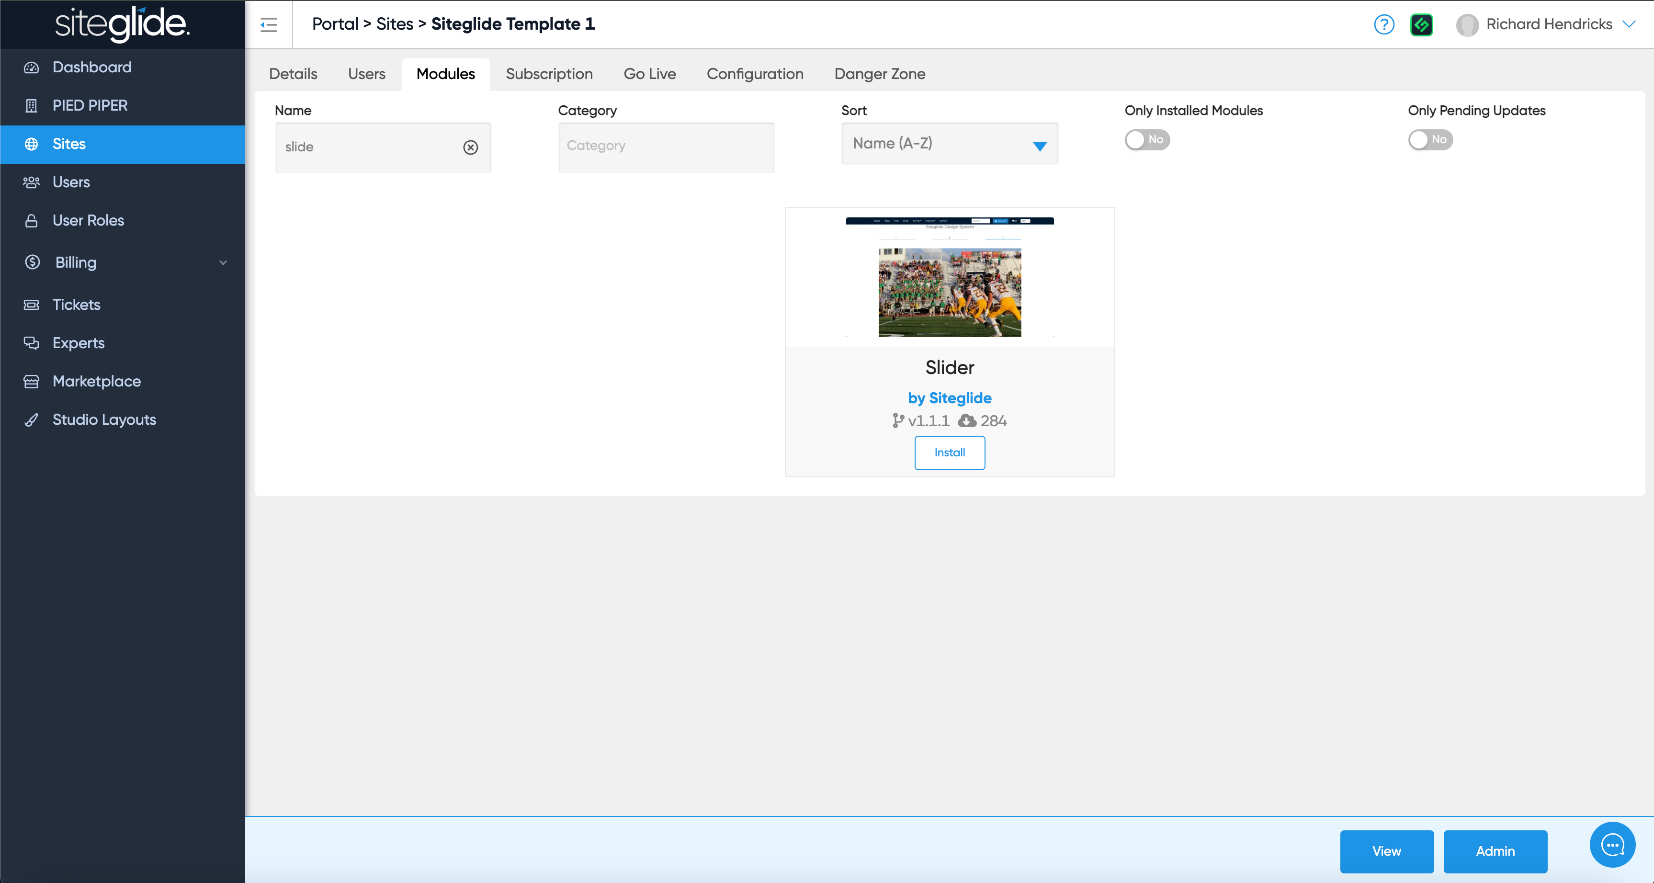This screenshot has width=1654, height=883.
Task: Click Sites in the breadcrumb
Action: click(395, 24)
